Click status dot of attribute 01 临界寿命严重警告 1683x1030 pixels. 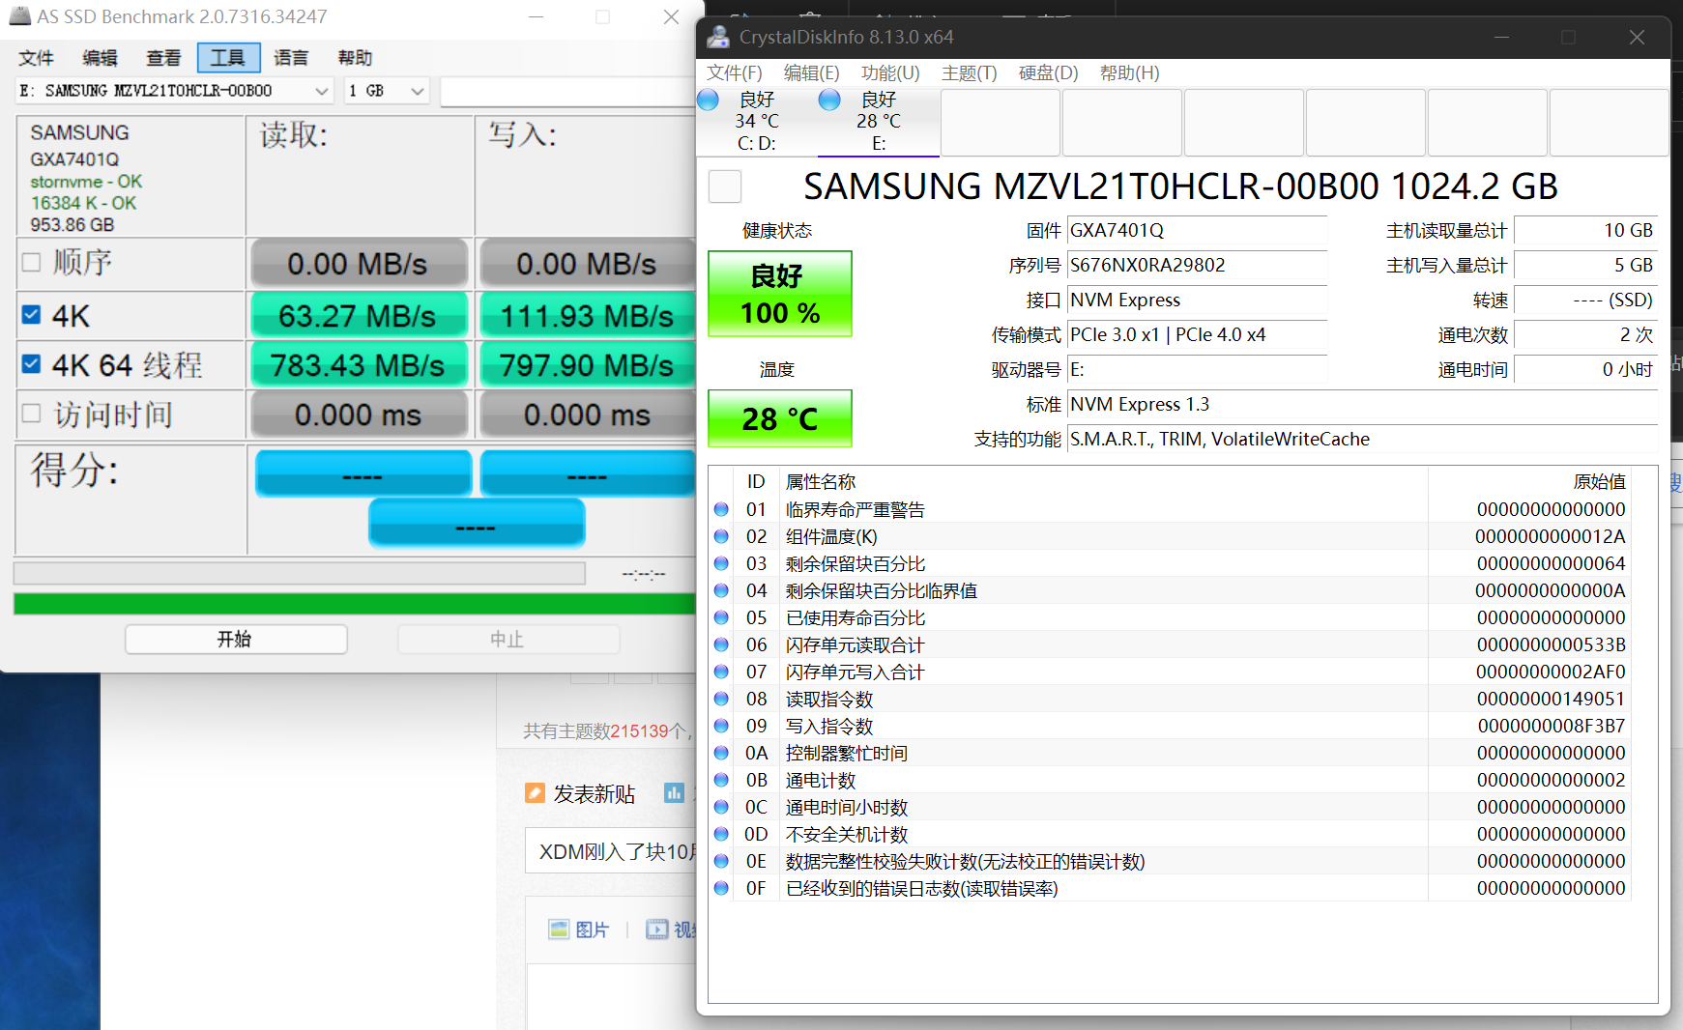click(x=721, y=509)
